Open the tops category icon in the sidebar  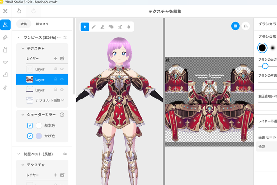pyautogui.click(x=5, y=50)
